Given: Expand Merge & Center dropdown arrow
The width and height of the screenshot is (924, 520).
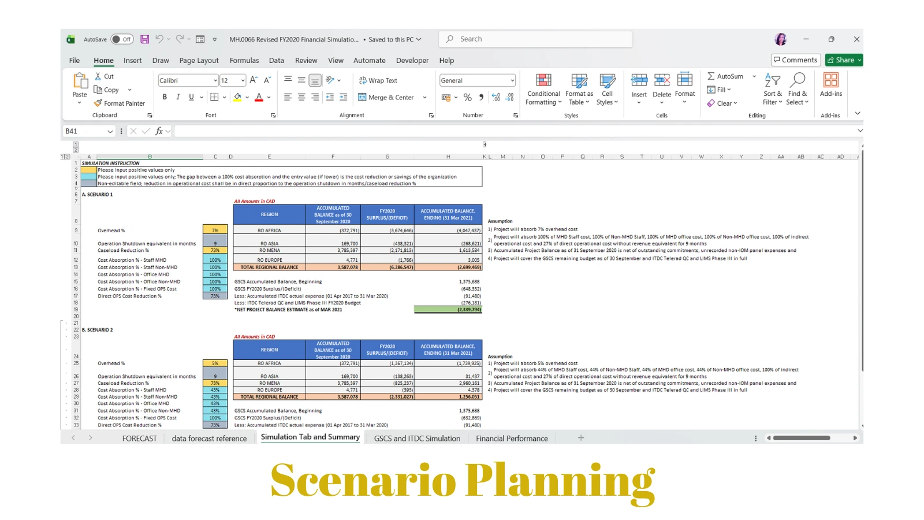Looking at the screenshot, I should point(424,98).
